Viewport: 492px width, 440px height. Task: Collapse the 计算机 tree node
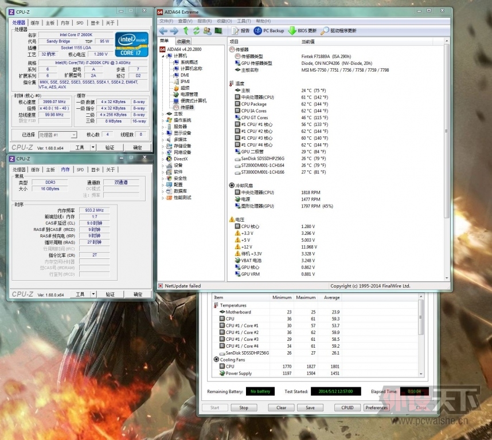pos(163,56)
